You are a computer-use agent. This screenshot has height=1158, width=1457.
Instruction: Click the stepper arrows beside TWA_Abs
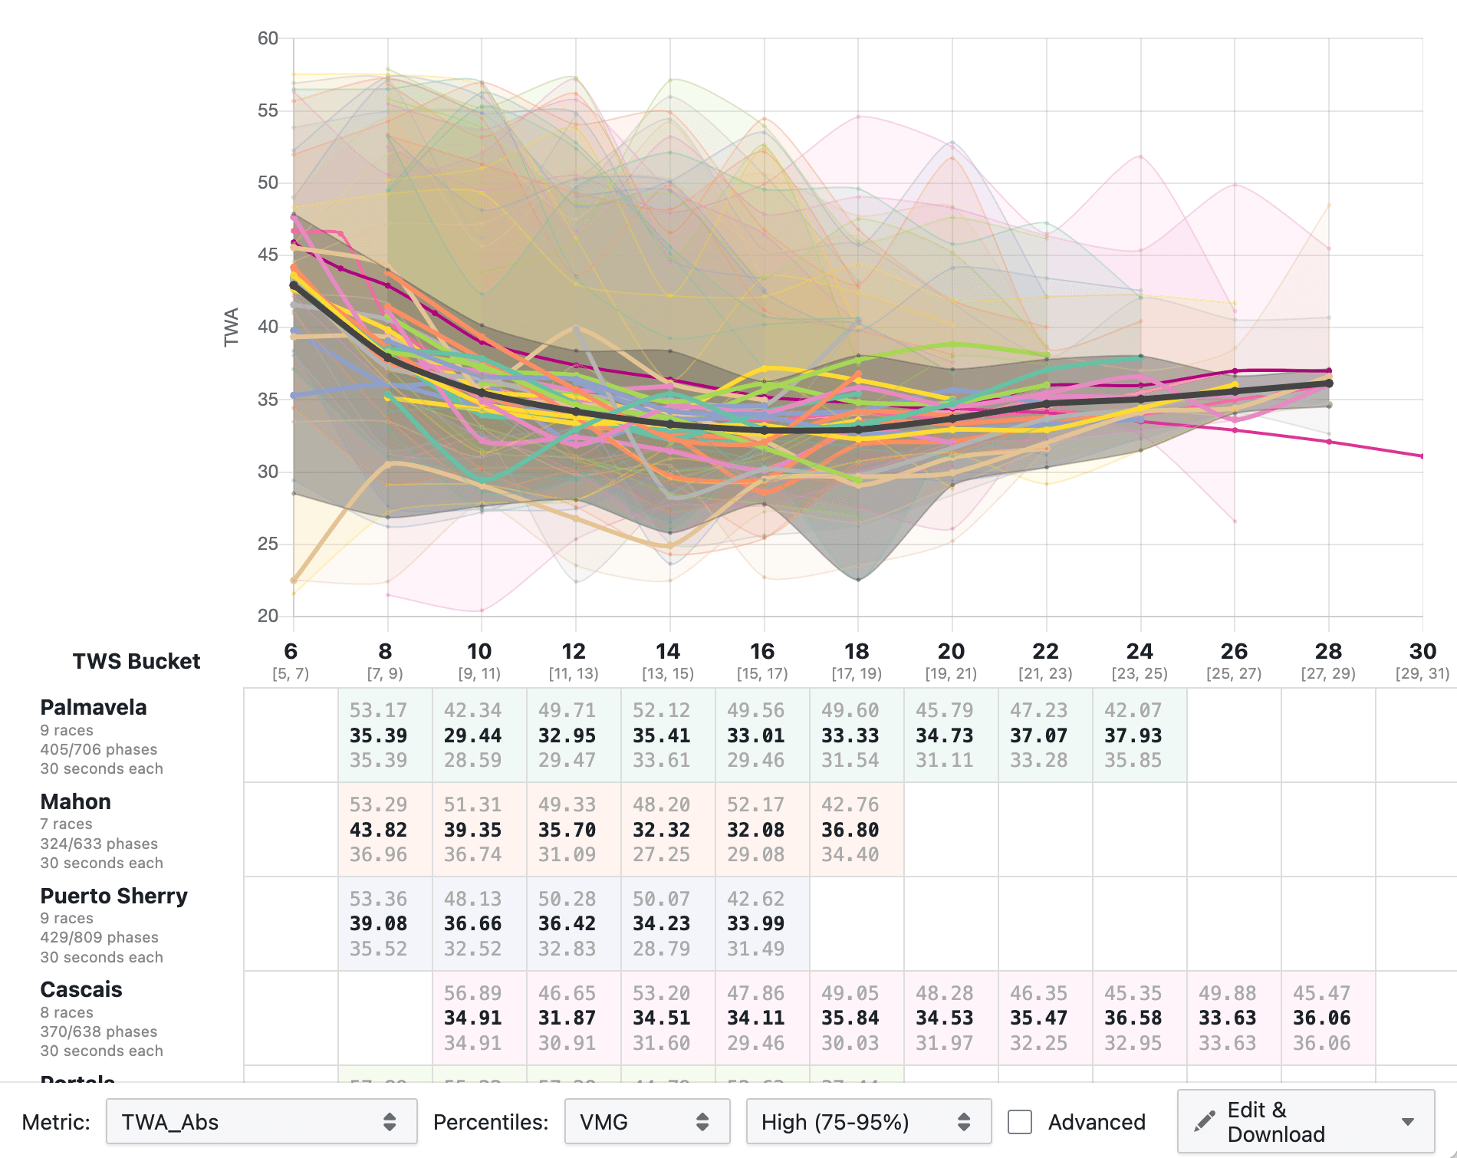(x=391, y=1121)
